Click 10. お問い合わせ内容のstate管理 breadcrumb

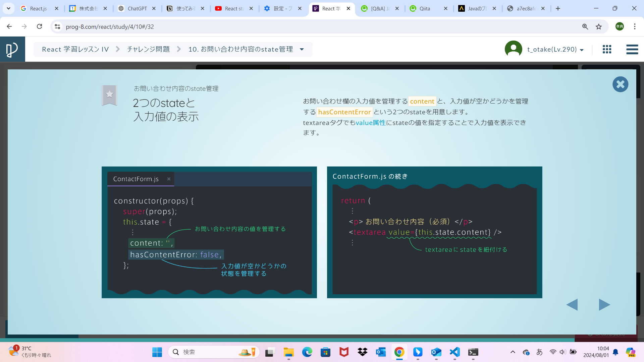pos(240,49)
